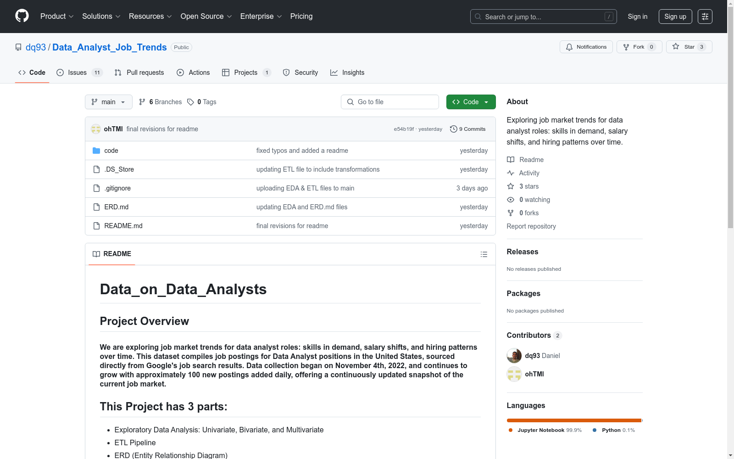
Task: Click the .gitignore file icon
Action: (96, 188)
